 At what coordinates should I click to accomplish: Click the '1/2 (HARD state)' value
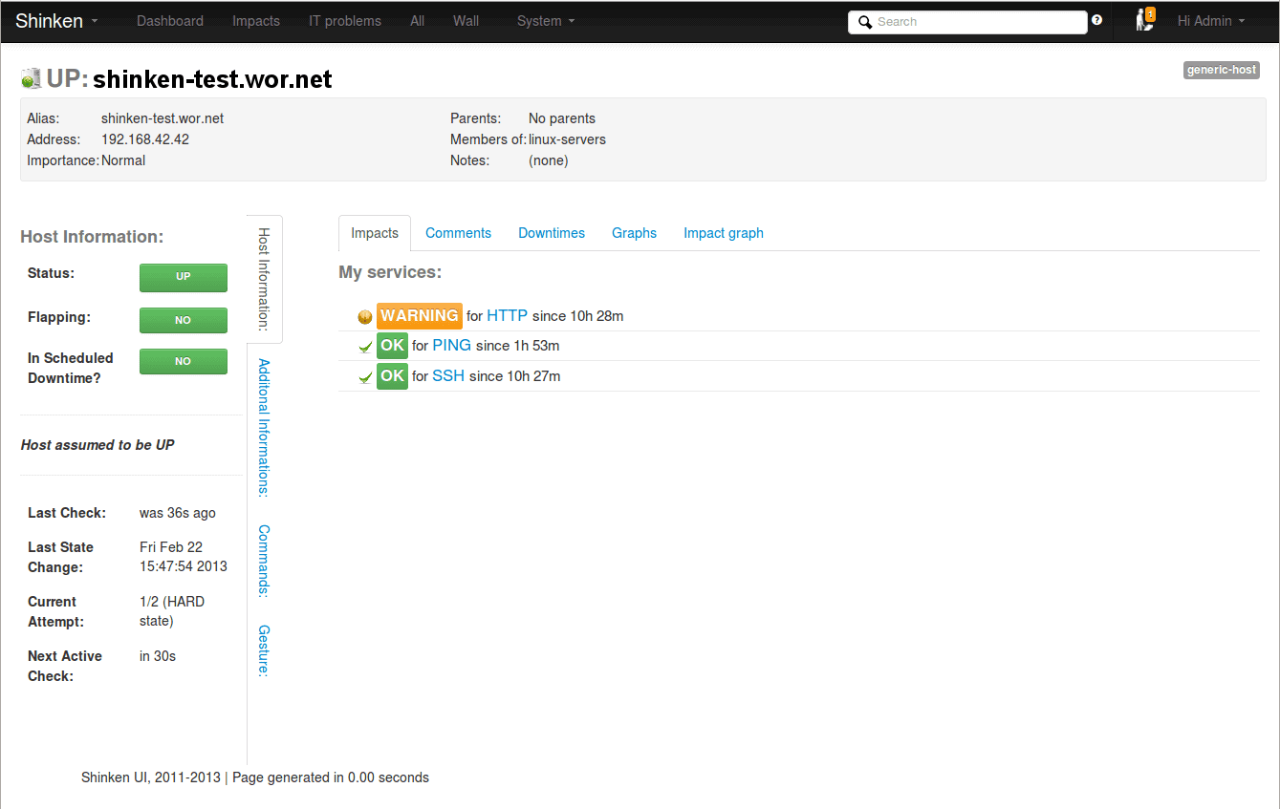pos(172,611)
